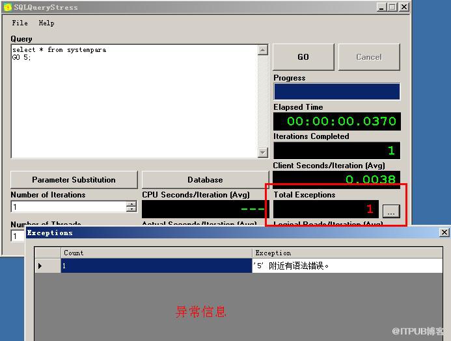
Task: Click the GO button to run query
Action: click(303, 57)
